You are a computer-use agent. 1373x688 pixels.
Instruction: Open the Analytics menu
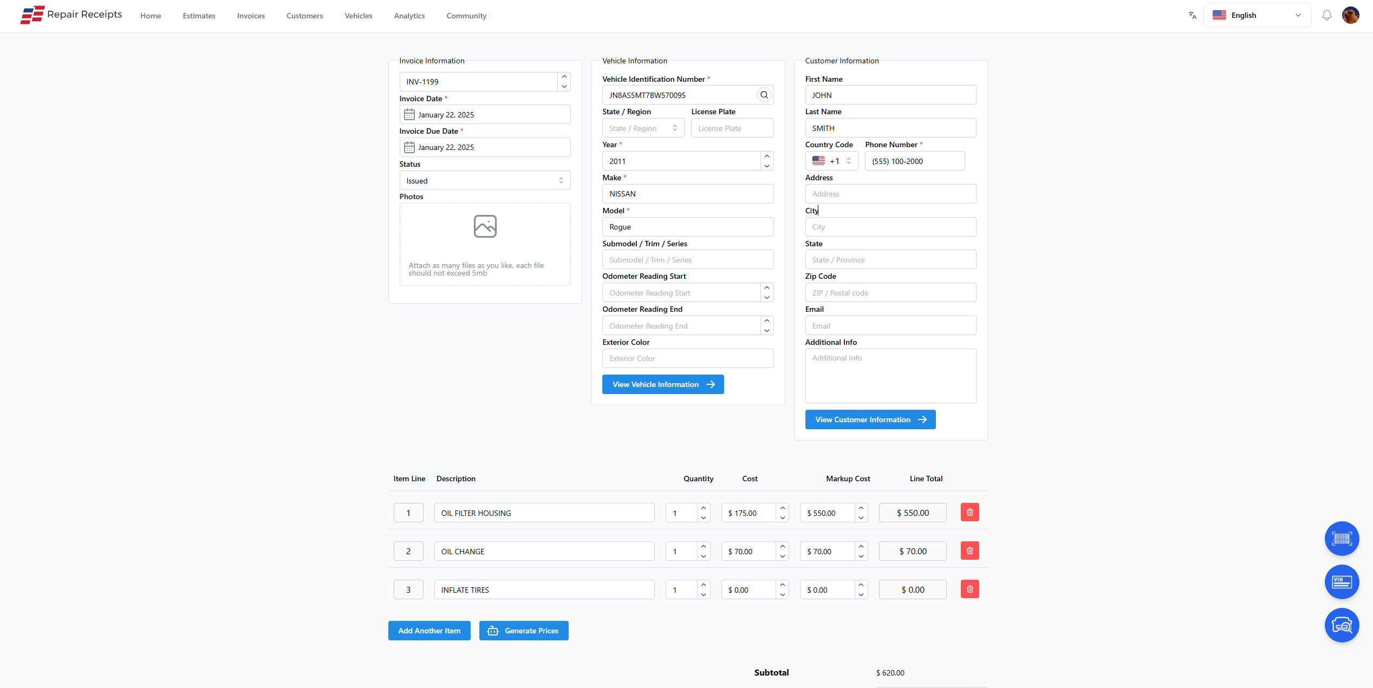[x=409, y=16]
